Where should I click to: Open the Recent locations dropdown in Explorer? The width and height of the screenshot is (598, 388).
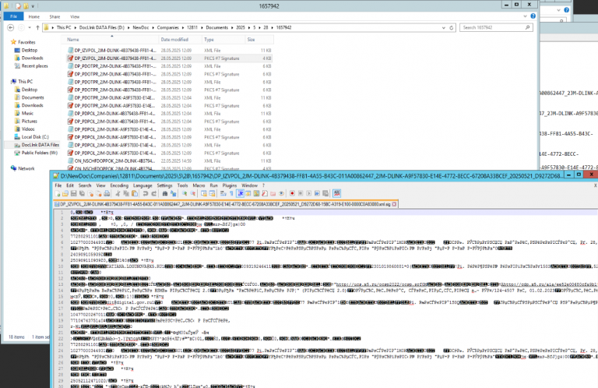[30, 27]
